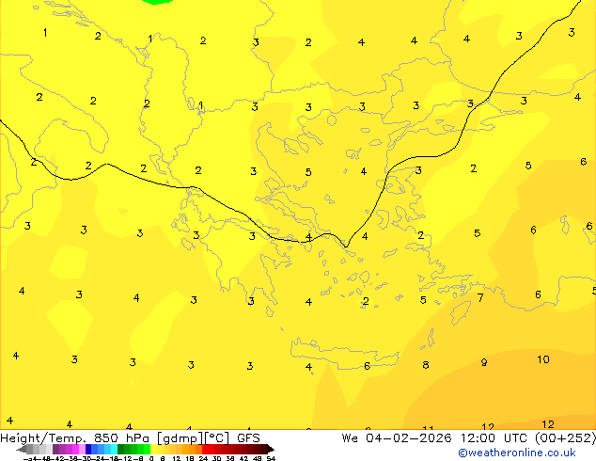The image size is (596, 461).
Task: Click the grey arrow at the legend's left end
Action: [22, 449]
